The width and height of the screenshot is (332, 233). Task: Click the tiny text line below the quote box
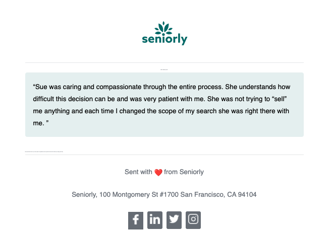(44, 151)
